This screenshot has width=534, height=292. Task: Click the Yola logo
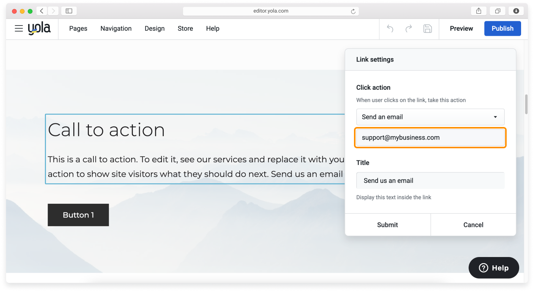(x=39, y=29)
